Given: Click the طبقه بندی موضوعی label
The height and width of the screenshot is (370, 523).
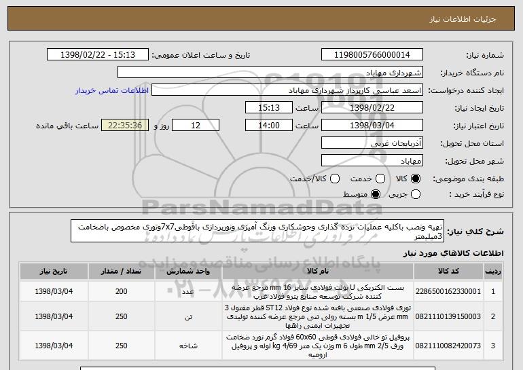Looking at the screenshot, I should 468,179.
